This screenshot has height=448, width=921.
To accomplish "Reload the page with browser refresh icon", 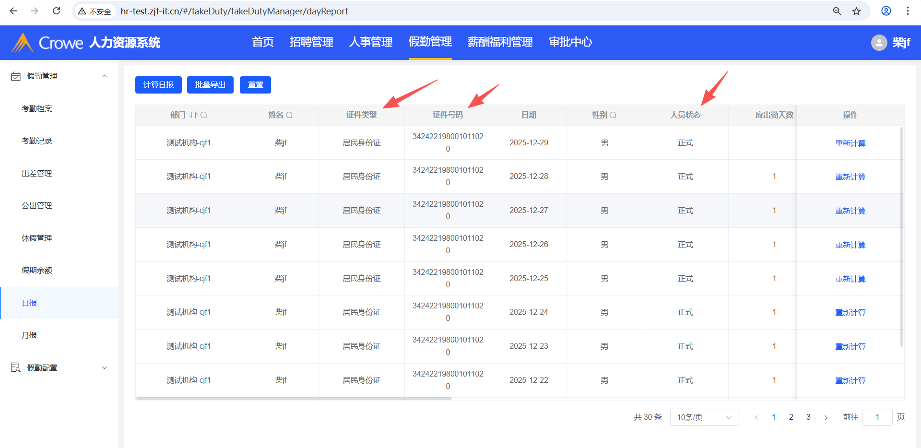I will (57, 11).
